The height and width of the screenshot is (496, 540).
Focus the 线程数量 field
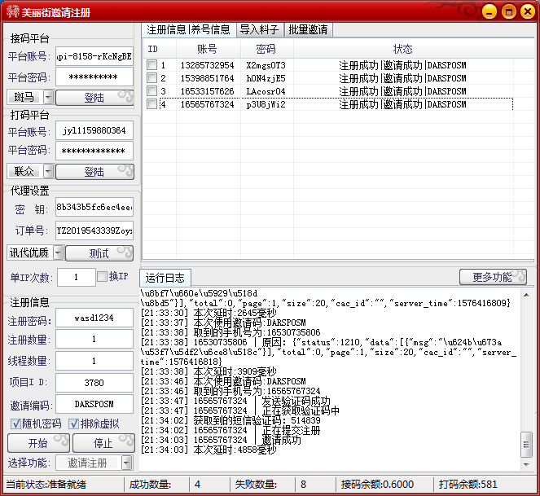pos(94,361)
